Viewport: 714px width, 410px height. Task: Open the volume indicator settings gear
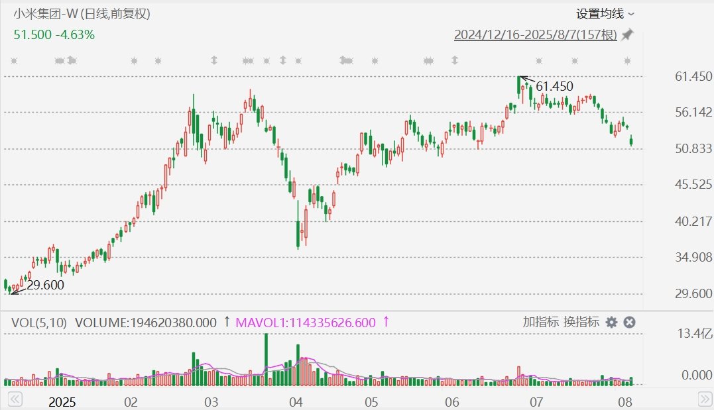(611, 323)
